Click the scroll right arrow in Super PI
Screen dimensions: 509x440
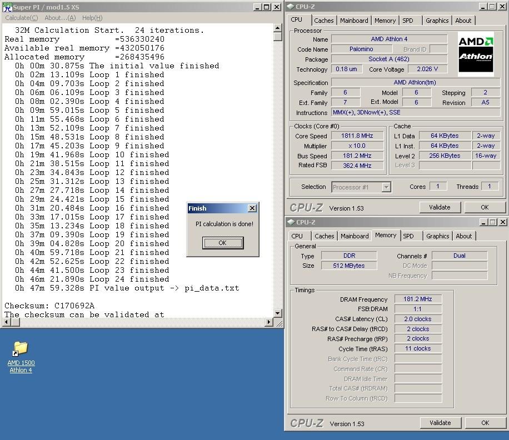[x=269, y=322]
